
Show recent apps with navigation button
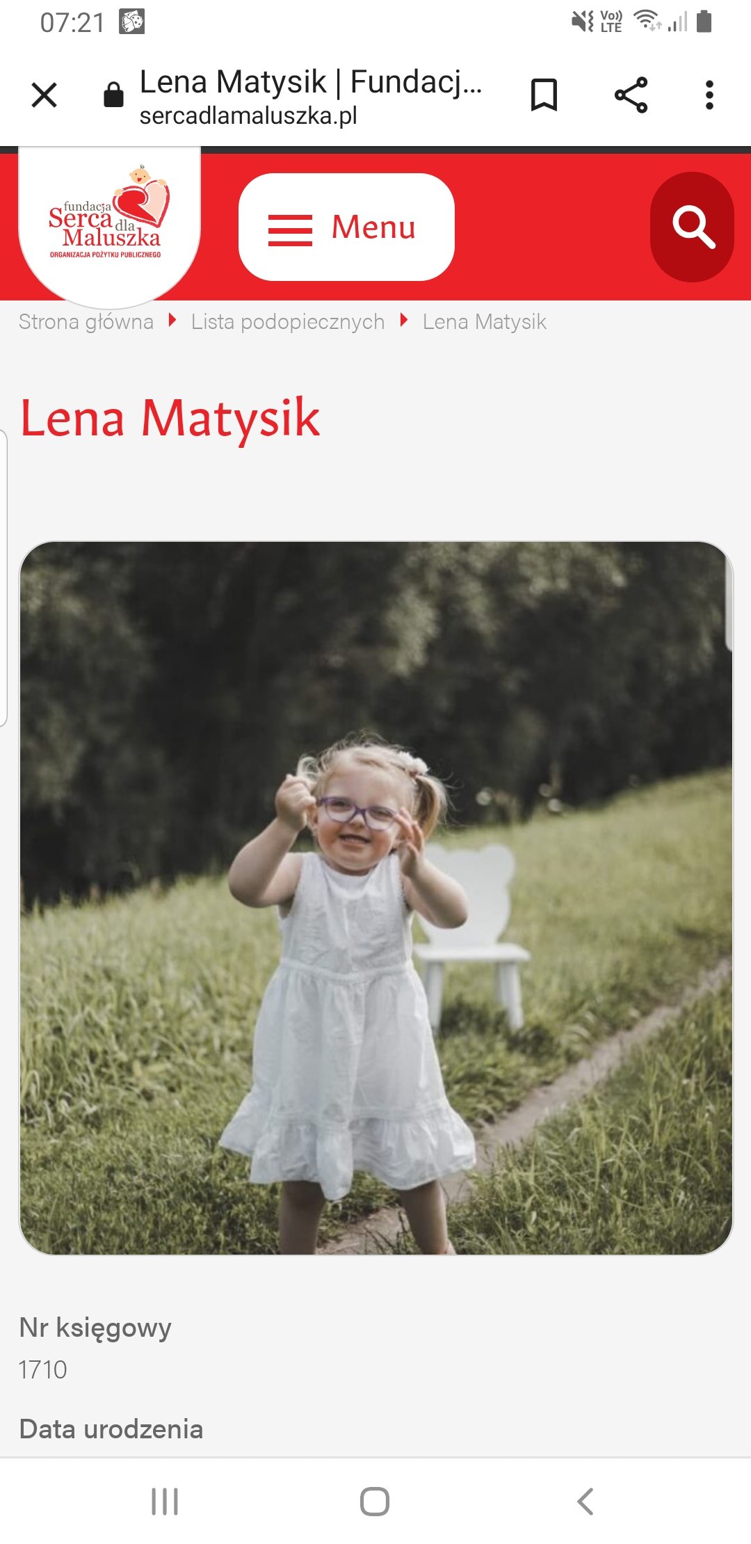click(x=165, y=1502)
